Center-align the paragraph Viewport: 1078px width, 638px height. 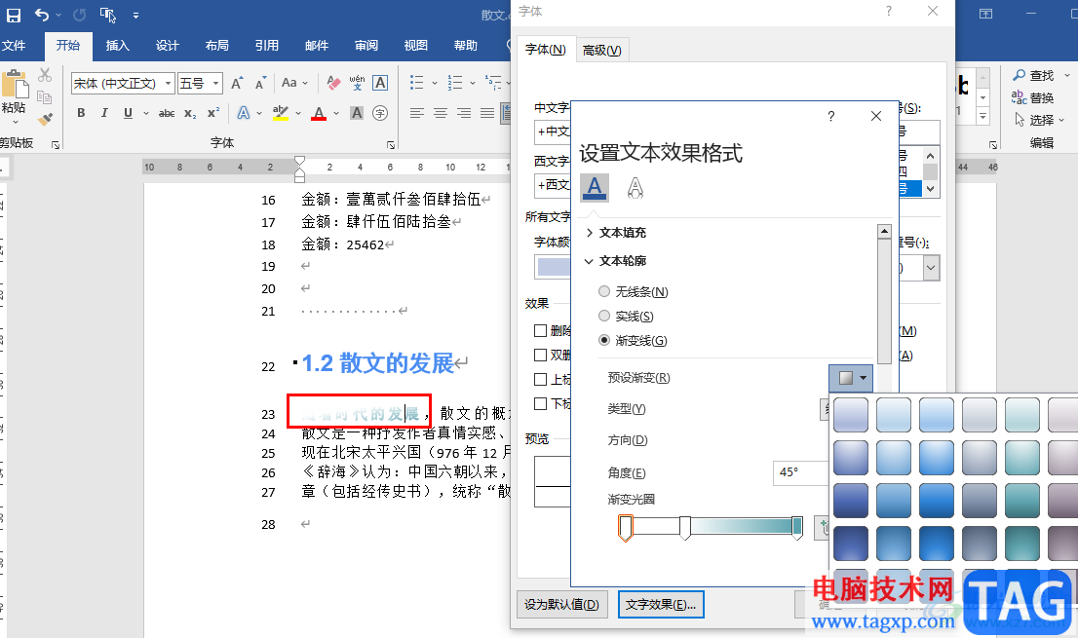440,113
